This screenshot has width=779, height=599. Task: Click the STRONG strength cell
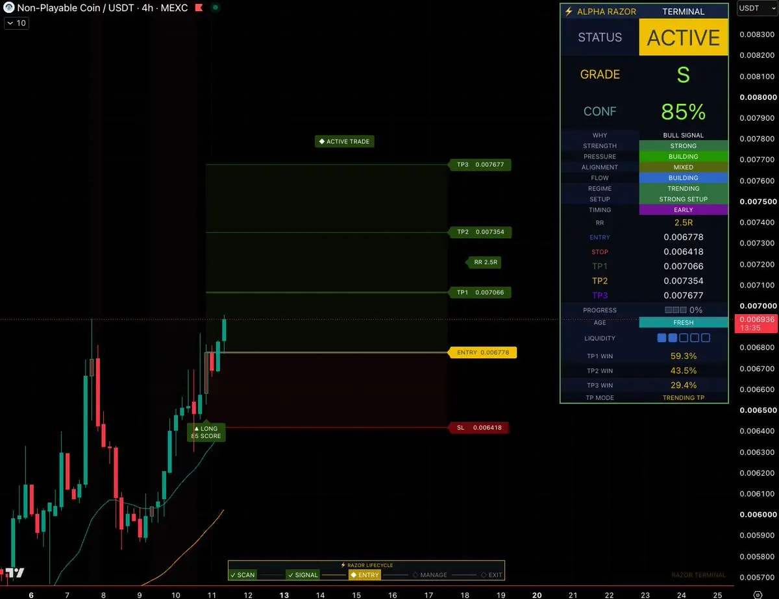click(684, 146)
